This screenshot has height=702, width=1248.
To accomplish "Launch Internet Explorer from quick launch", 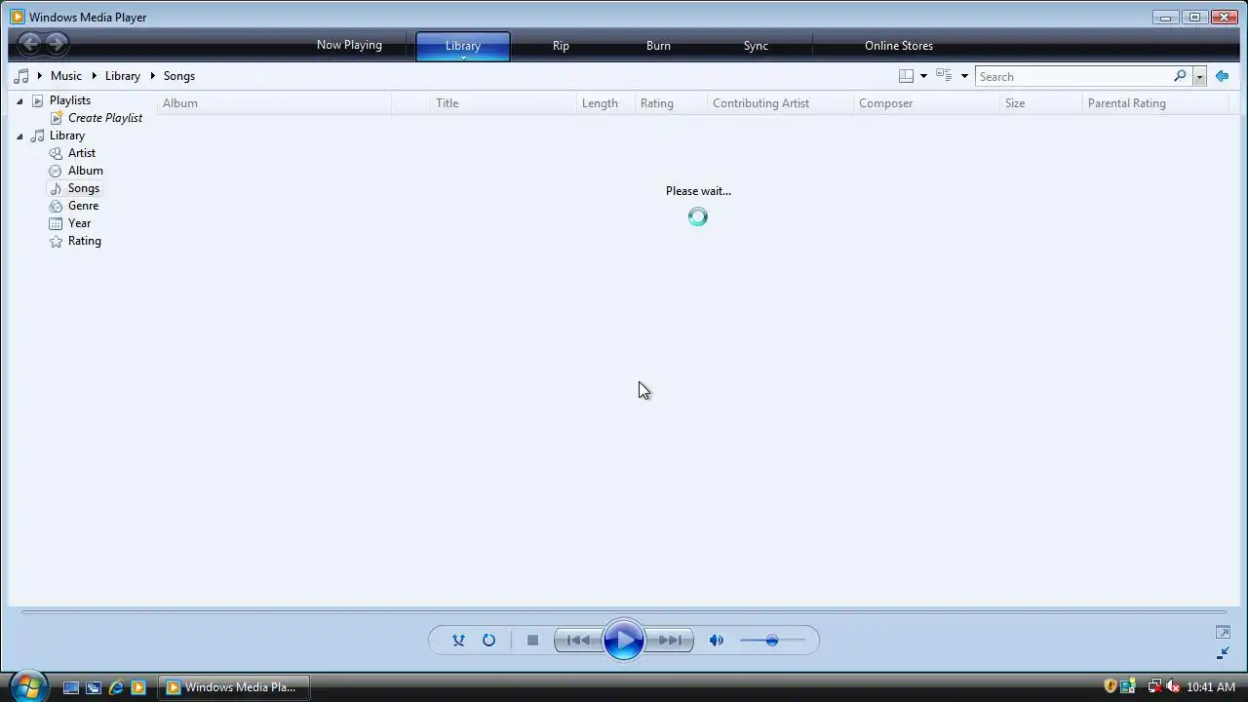I will (x=116, y=687).
